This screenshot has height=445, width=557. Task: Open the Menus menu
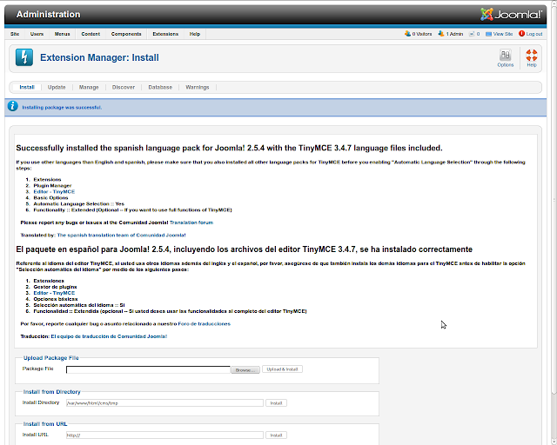62,34
